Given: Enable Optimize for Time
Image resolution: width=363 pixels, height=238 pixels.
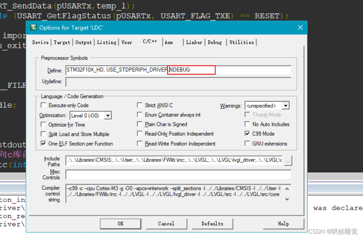Looking at the screenshot, I should click(43, 125).
